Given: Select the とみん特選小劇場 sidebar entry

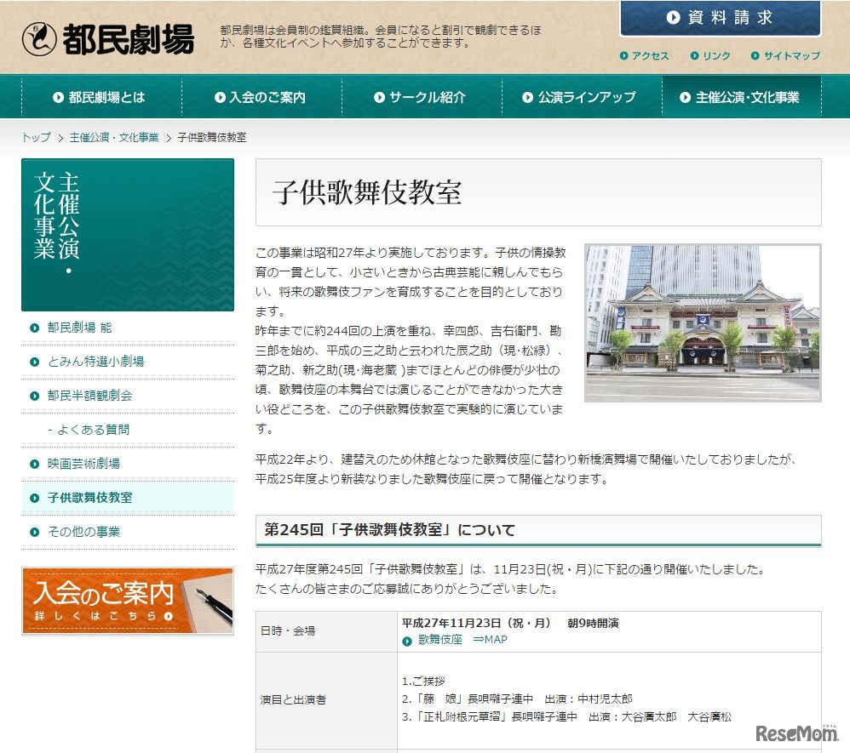Looking at the screenshot, I should pos(99,361).
